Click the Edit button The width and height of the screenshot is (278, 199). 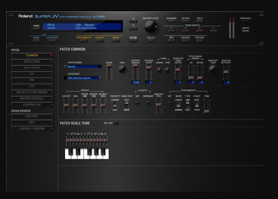click(133, 40)
